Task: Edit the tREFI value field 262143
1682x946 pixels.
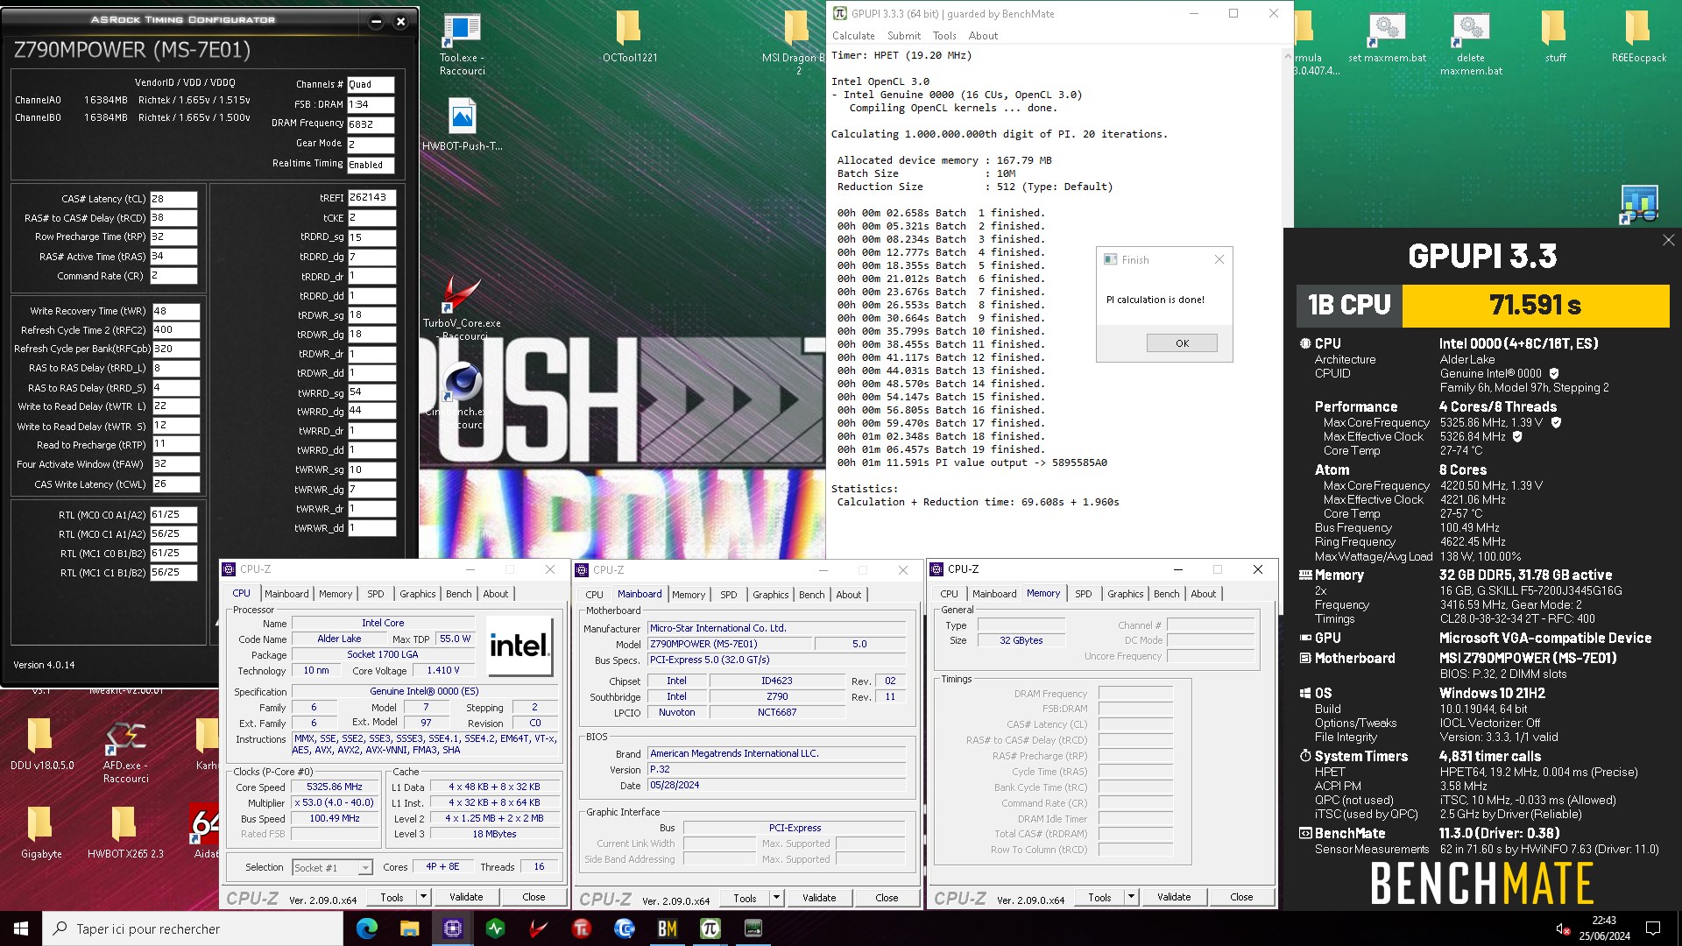Action: click(x=371, y=198)
